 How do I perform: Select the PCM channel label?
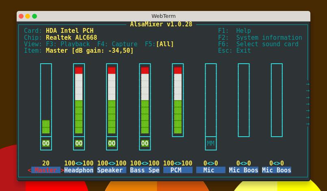[178, 170]
